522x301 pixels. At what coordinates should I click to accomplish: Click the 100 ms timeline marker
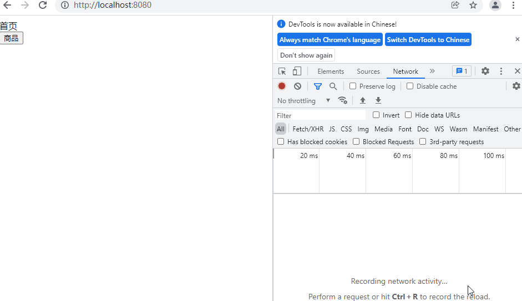point(494,156)
